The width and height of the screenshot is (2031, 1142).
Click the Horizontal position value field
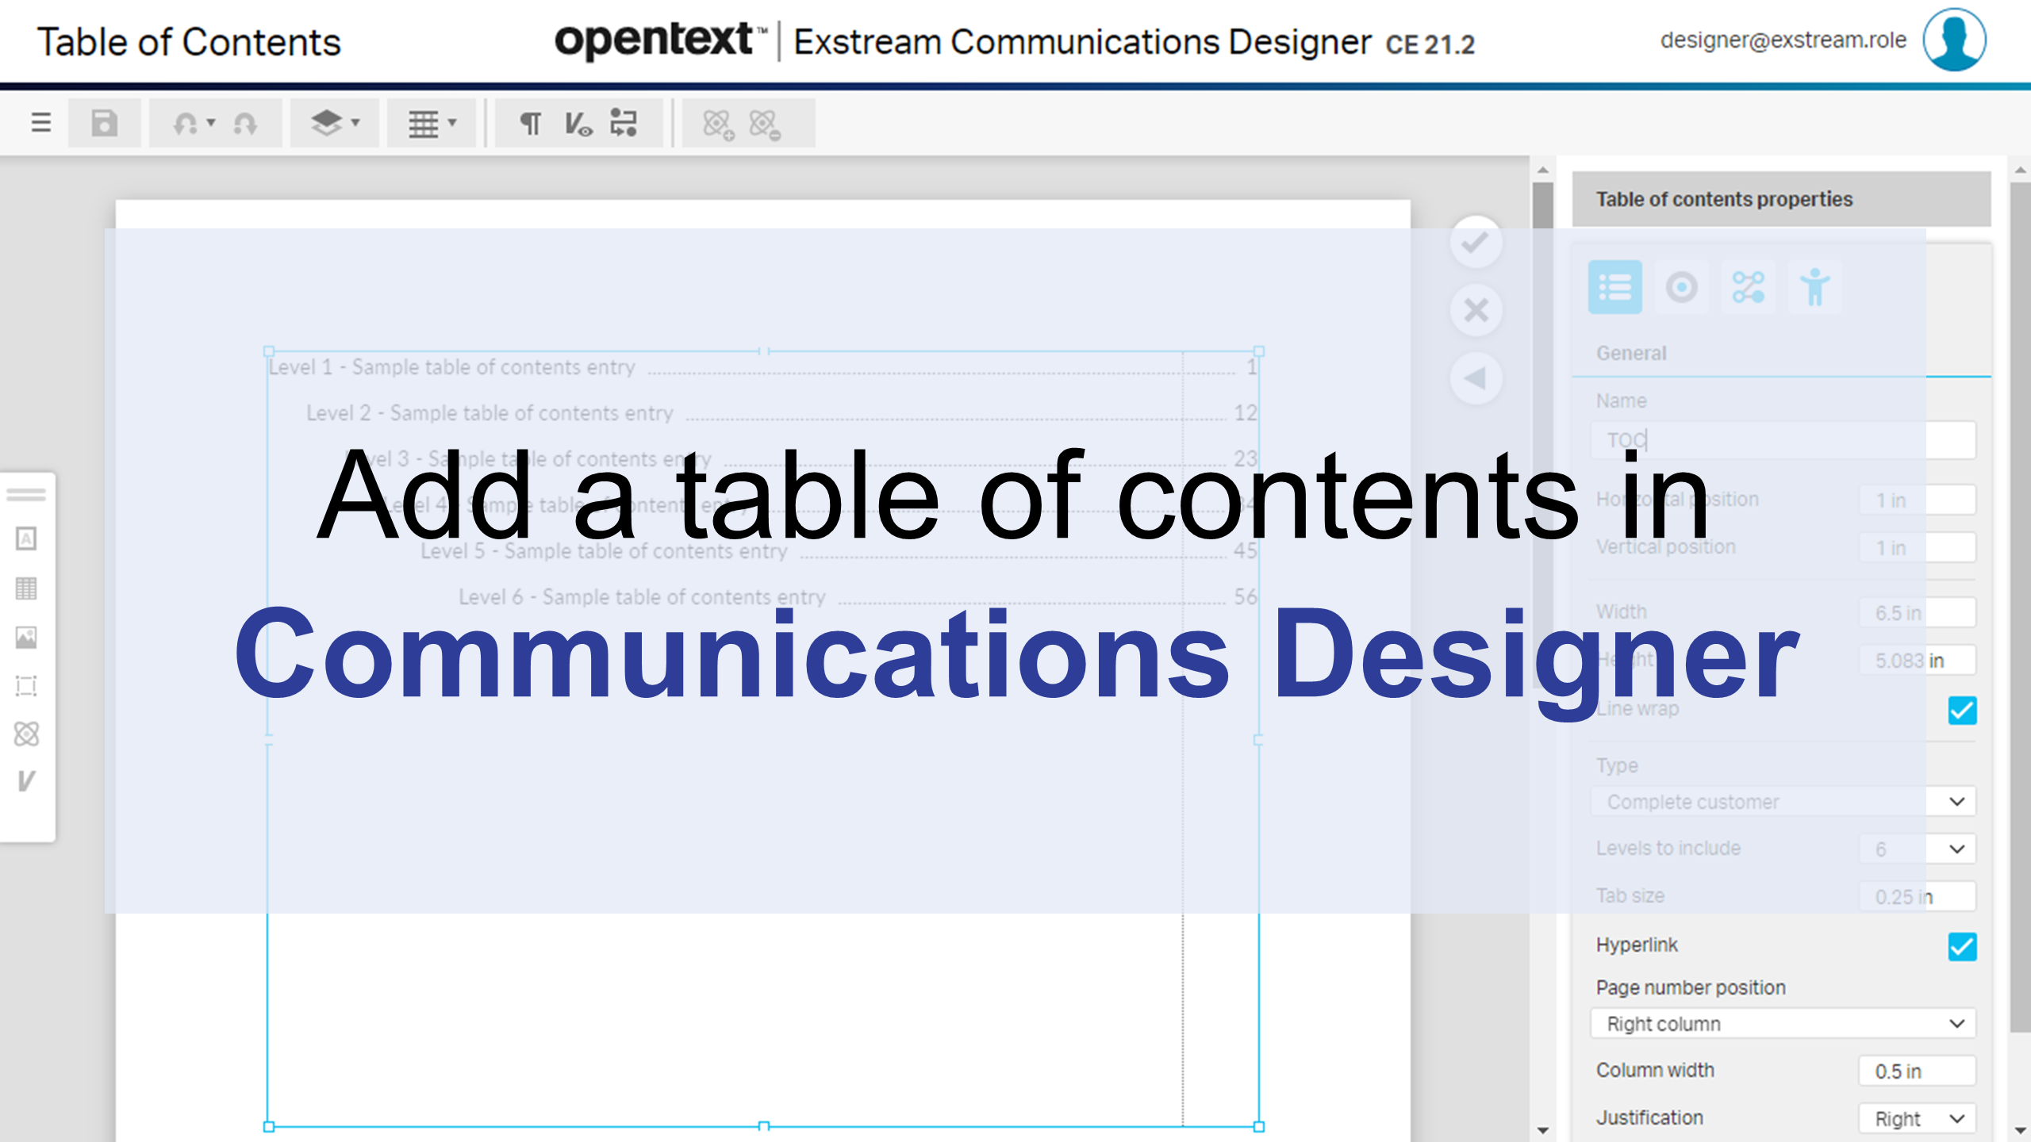[x=1917, y=500]
